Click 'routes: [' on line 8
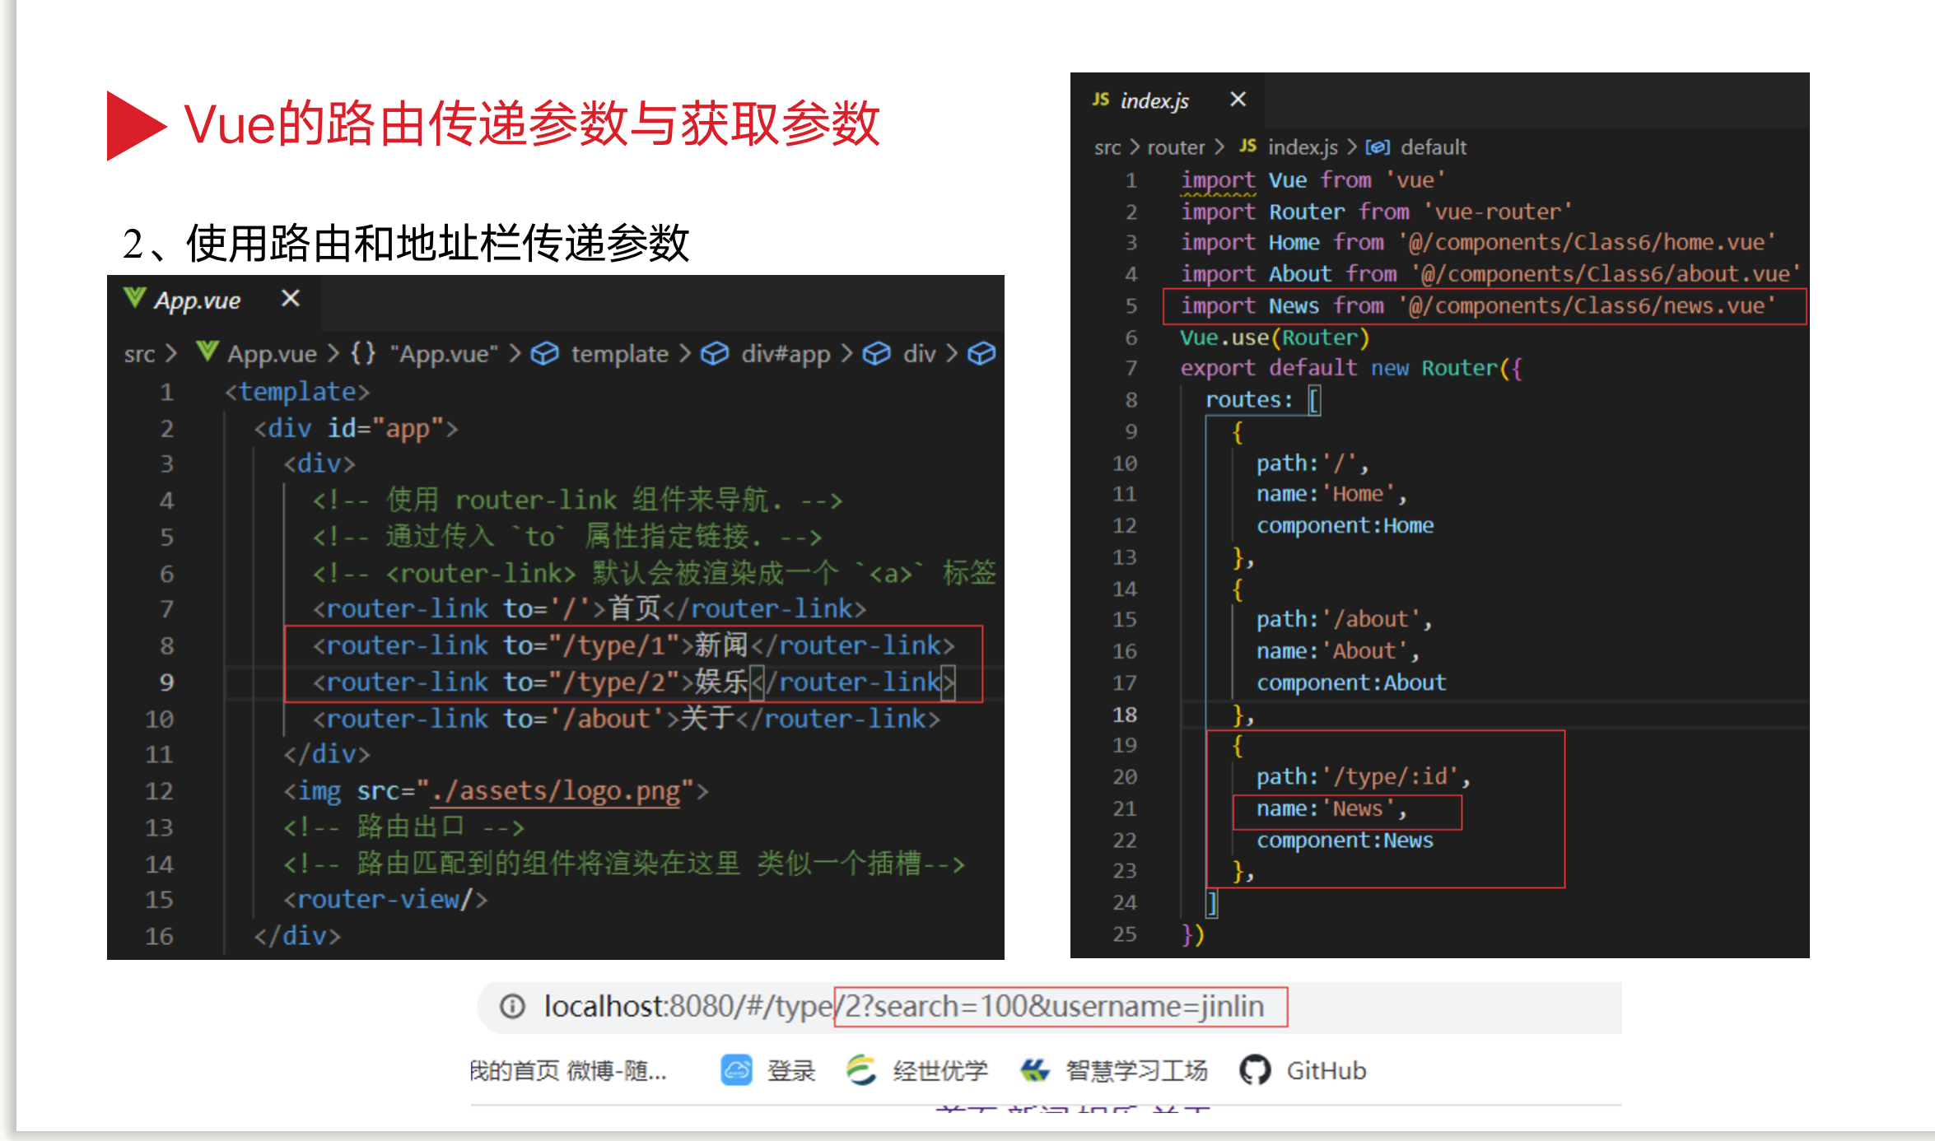The width and height of the screenshot is (1935, 1141). (x=1262, y=400)
